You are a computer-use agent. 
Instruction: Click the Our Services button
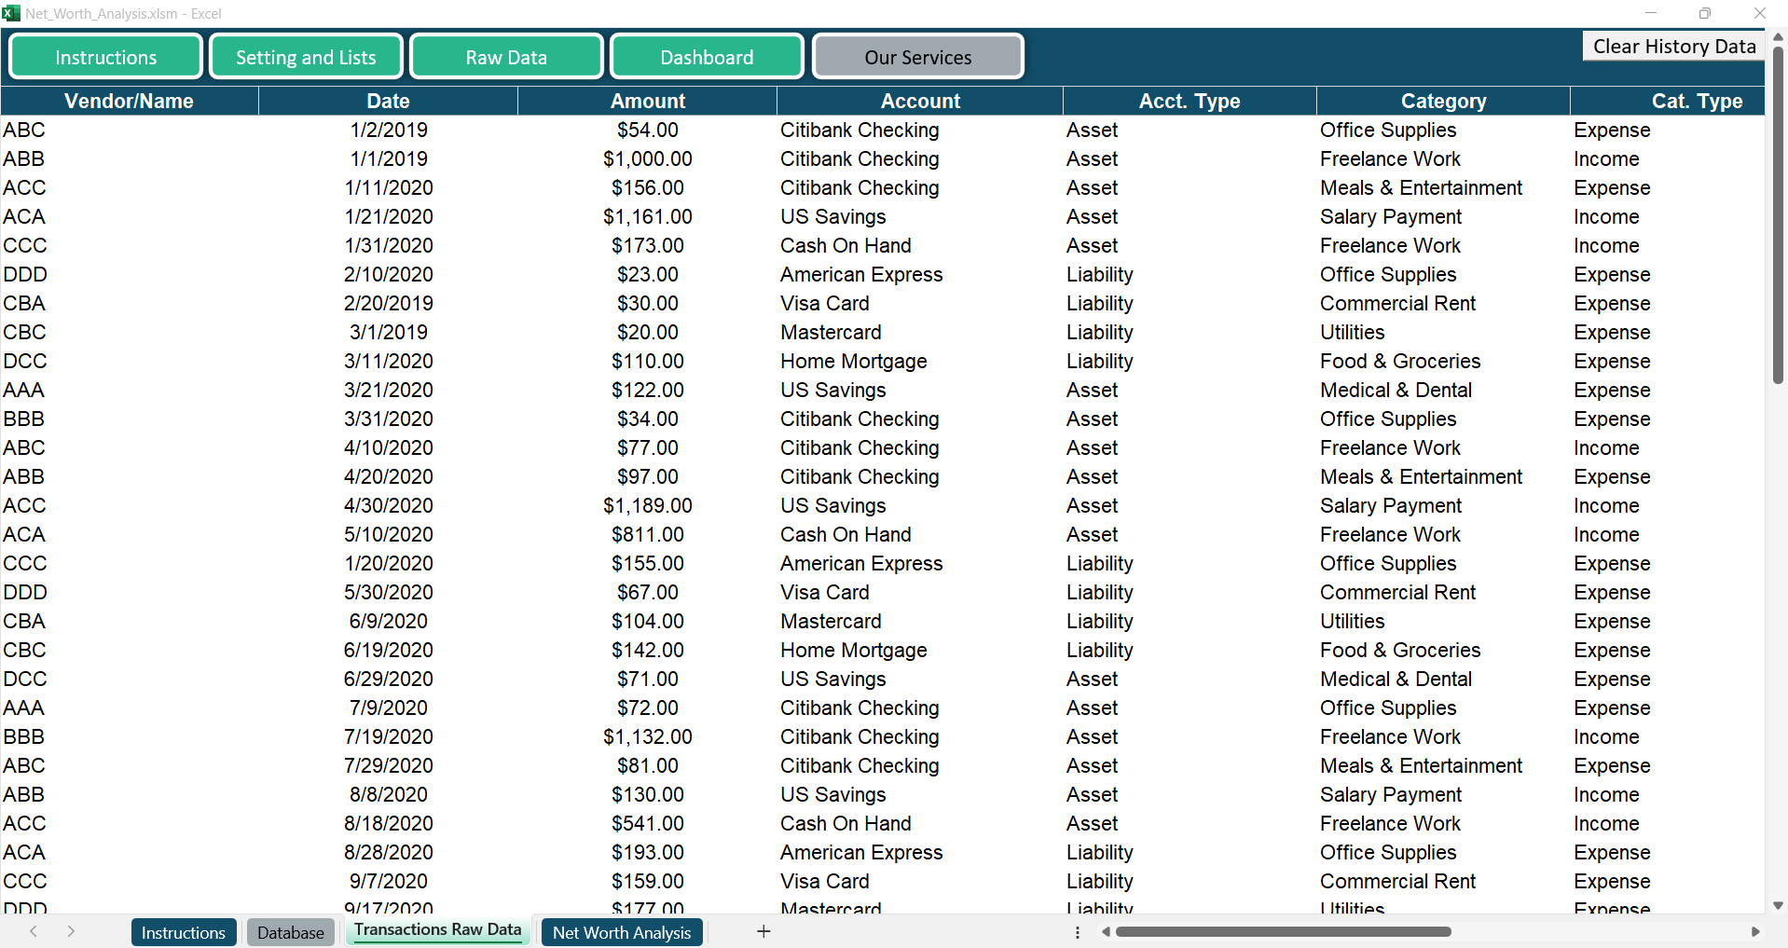[917, 58]
